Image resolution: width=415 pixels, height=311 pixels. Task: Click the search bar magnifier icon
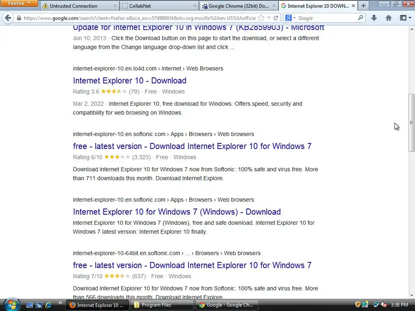[x=360, y=18]
